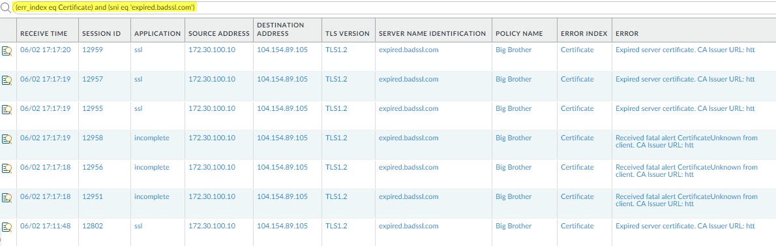Open log details icon for session 12959
Viewport: 776px width, 246px height.
(x=7, y=50)
